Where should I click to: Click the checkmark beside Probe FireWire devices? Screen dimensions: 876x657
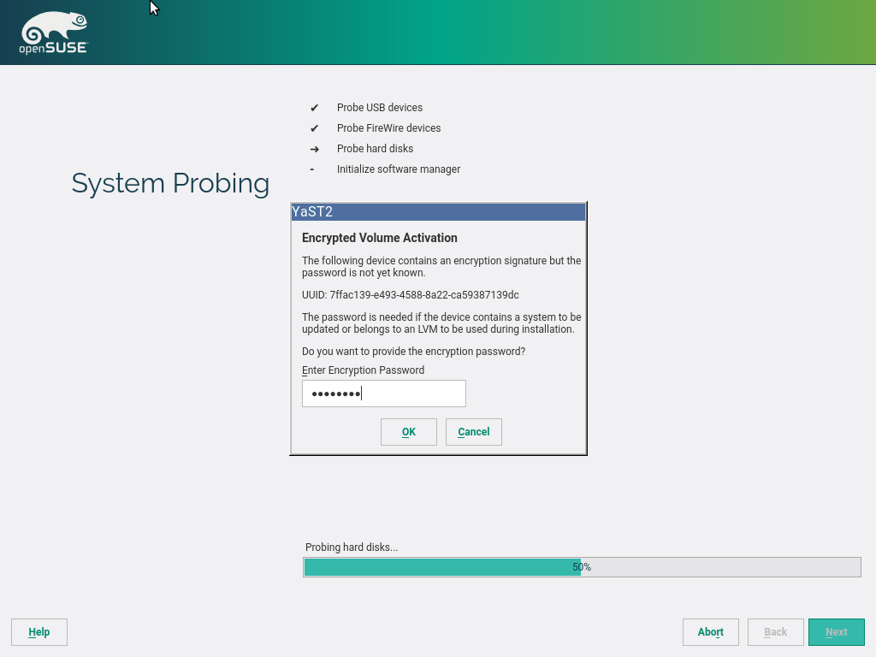[314, 128]
